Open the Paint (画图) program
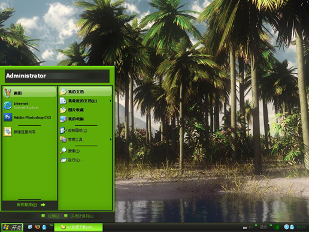The height and width of the screenshot is (232, 309). (x=30, y=92)
